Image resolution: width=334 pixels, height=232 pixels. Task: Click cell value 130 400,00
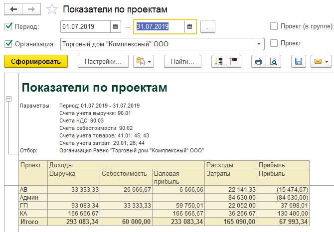click(283, 214)
